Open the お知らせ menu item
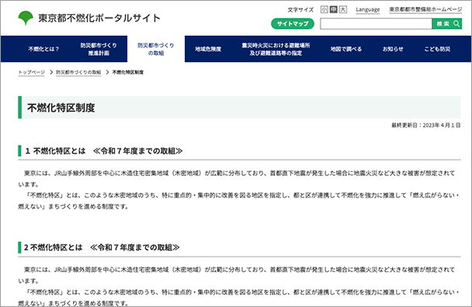The width and height of the screenshot is (472, 307). click(x=393, y=49)
